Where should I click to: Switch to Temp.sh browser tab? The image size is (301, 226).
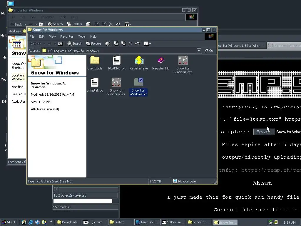284,46
